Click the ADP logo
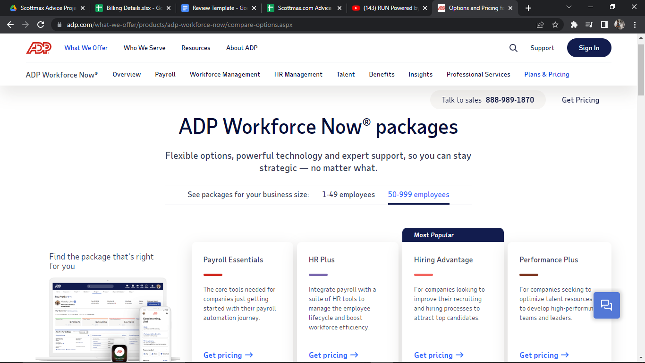 [39, 48]
